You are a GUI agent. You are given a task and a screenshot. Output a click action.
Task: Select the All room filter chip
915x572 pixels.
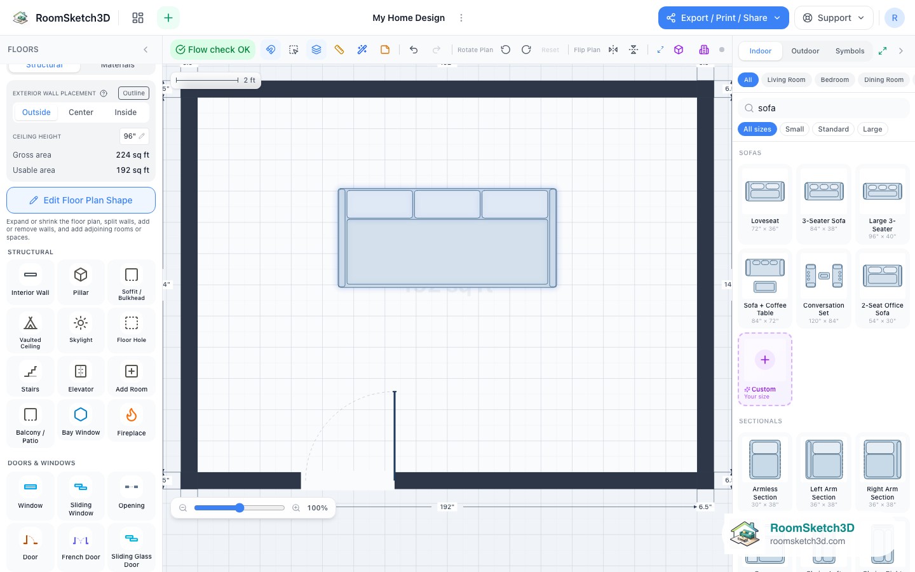[748, 80]
